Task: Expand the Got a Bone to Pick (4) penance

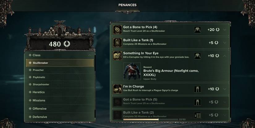Action: (x=224, y=30)
